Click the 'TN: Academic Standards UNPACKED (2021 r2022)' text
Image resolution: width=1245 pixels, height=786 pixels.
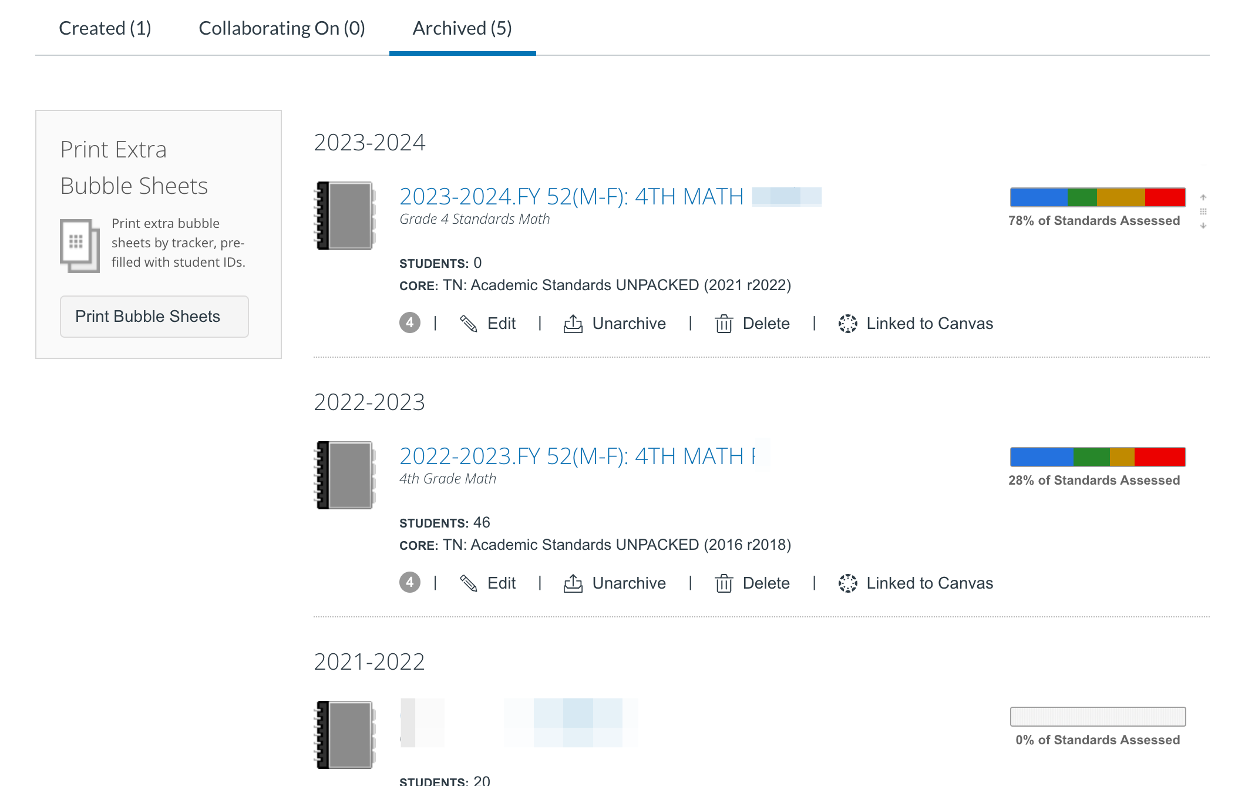(617, 285)
